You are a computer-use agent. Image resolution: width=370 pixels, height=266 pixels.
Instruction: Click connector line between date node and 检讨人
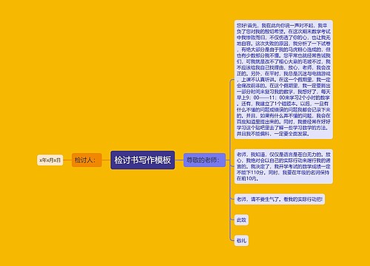pyautogui.click(x=67, y=160)
